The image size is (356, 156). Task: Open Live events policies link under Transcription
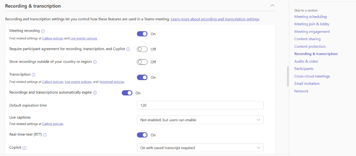tap(78, 81)
